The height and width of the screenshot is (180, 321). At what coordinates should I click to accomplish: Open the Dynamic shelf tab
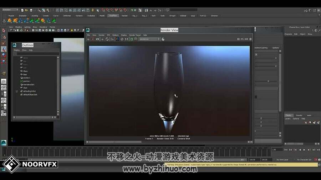79,16
